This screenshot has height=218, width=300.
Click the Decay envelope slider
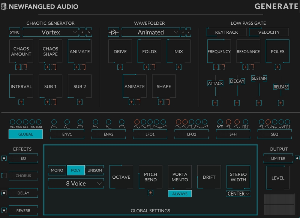(x=237, y=81)
